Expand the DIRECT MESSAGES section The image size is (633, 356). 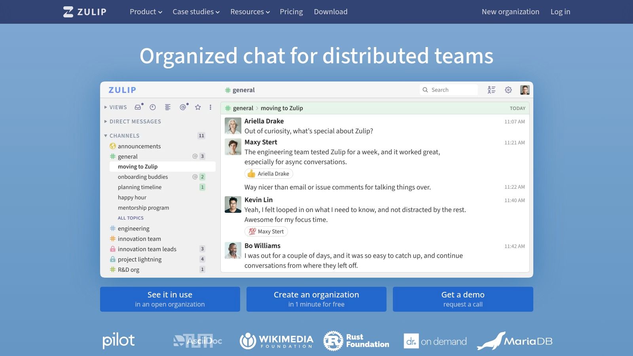(x=133, y=121)
